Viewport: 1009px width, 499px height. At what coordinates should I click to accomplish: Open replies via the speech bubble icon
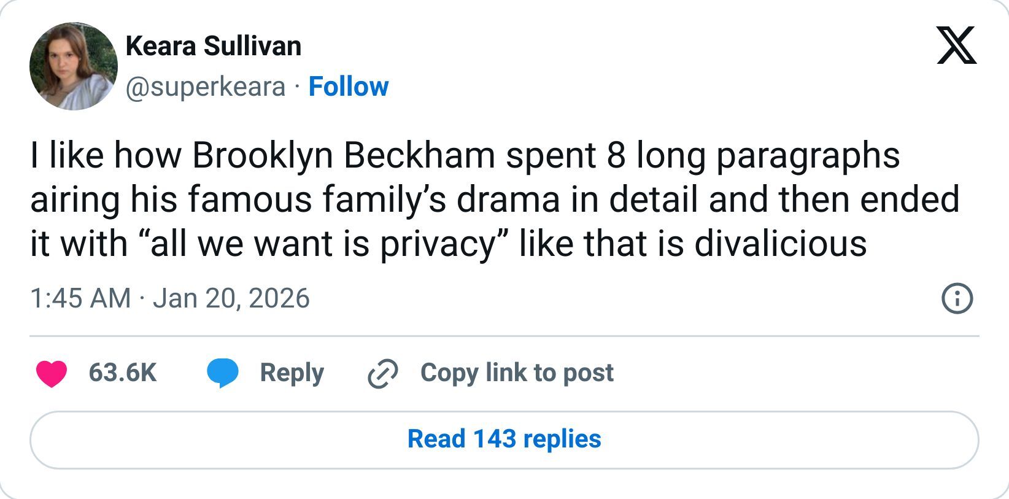click(x=222, y=372)
